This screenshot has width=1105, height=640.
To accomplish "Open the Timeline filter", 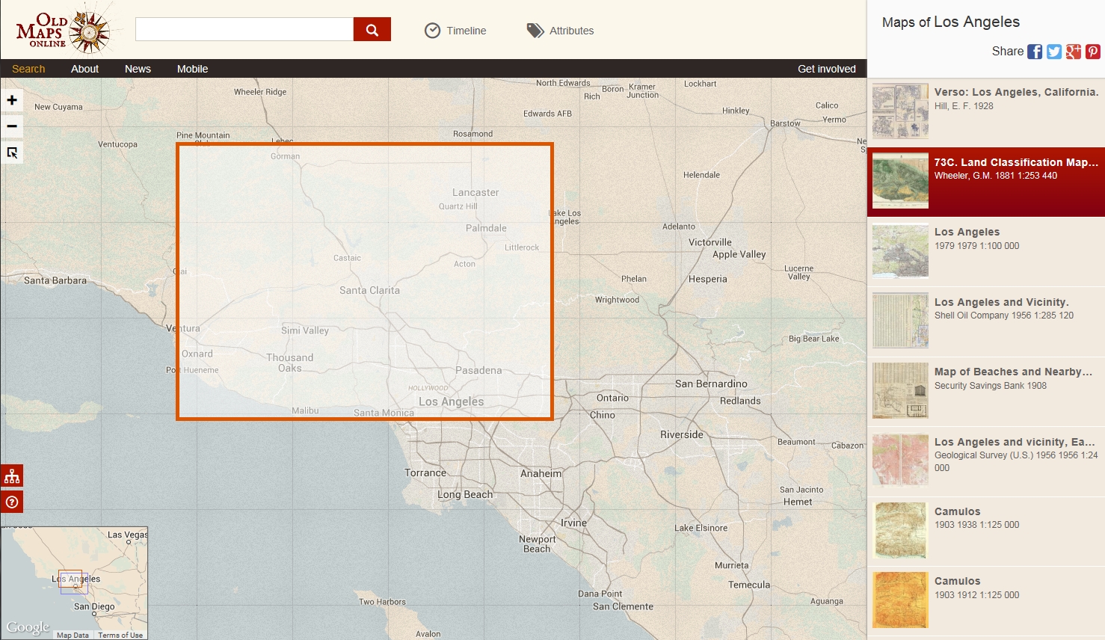I will coord(456,30).
